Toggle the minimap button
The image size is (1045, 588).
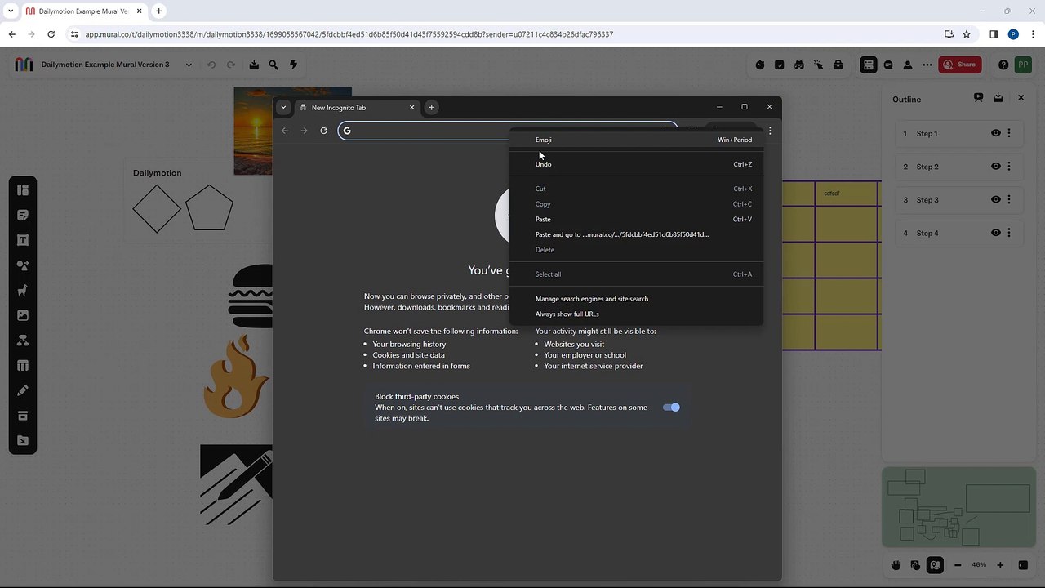point(936,565)
